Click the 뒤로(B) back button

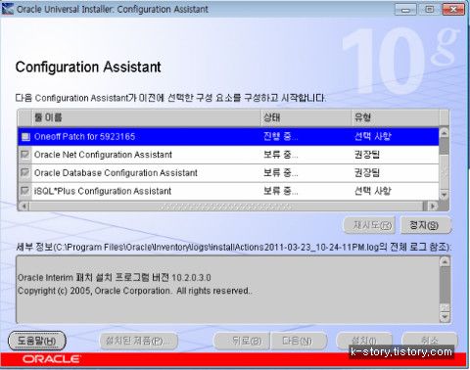[x=242, y=341]
